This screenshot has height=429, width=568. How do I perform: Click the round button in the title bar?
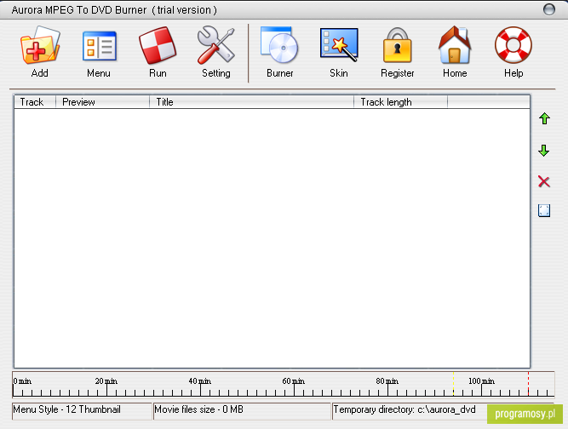(549, 9)
